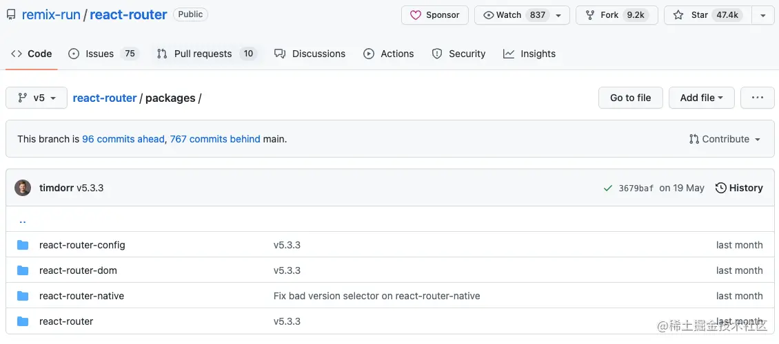779x344 pixels.
Task: Click the react-router-dom folder icon
Action: pyautogui.click(x=23, y=270)
